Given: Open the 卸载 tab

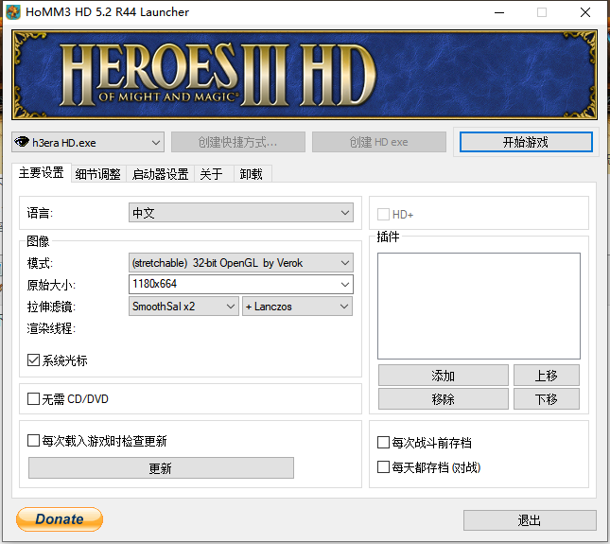Looking at the screenshot, I should click(x=252, y=174).
